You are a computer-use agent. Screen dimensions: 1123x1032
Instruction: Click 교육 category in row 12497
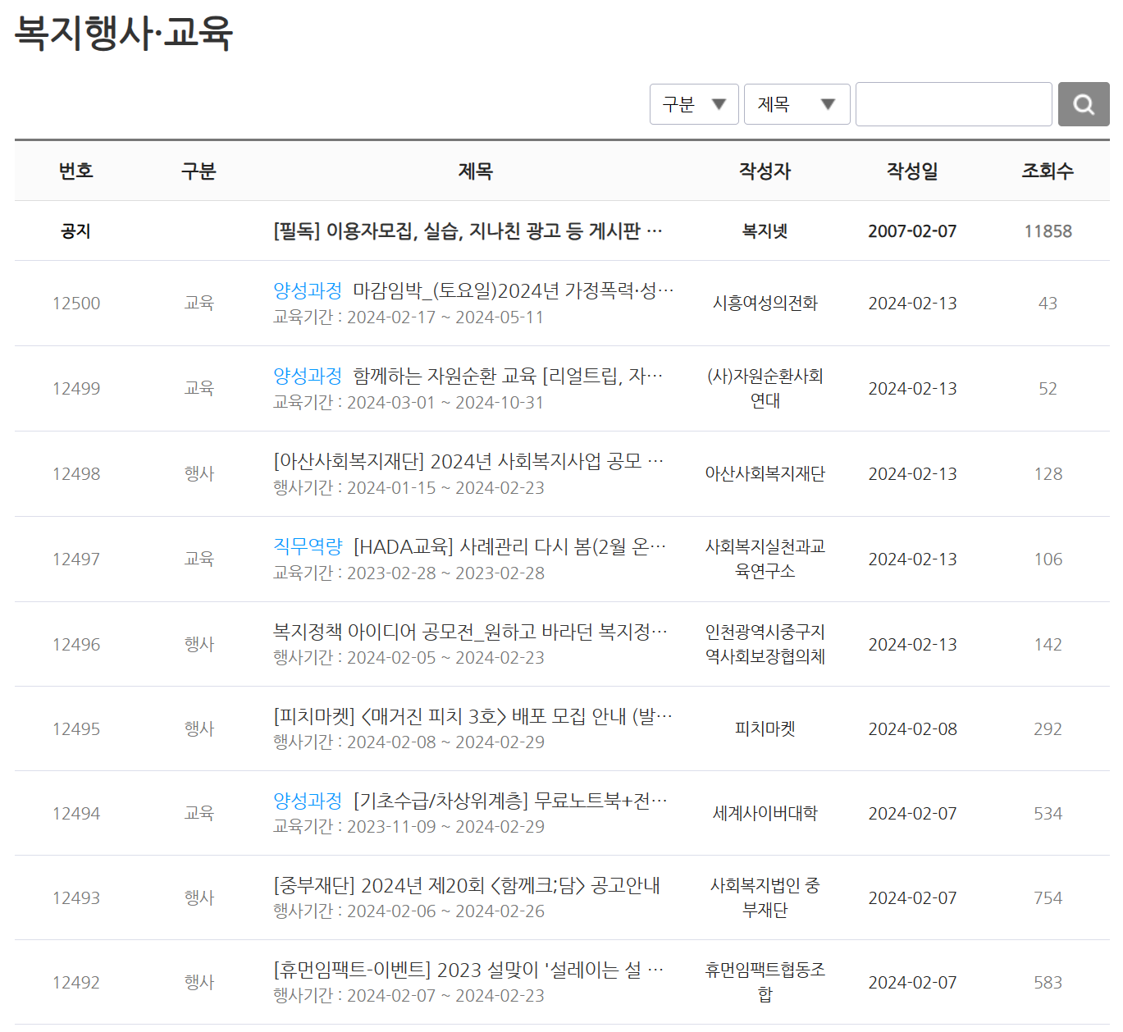point(199,559)
